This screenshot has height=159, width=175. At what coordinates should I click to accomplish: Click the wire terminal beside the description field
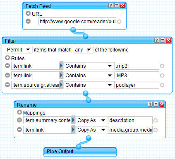point(156,120)
